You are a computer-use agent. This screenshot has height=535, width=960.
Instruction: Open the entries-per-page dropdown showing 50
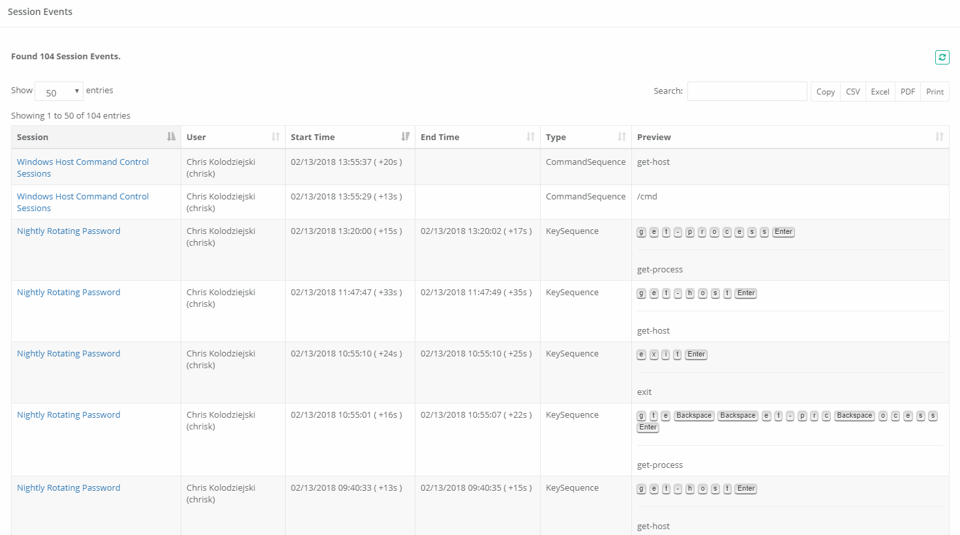pyautogui.click(x=59, y=92)
